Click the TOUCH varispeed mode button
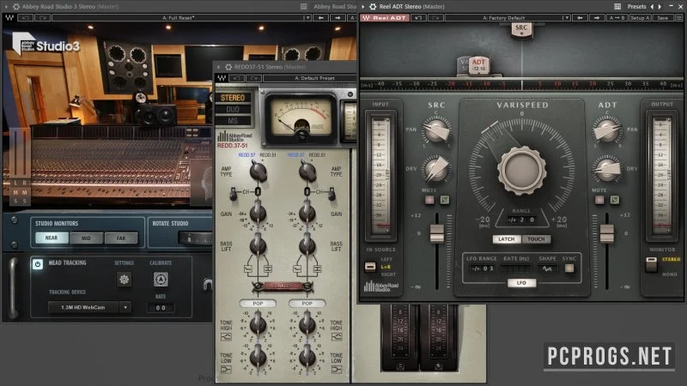 pyautogui.click(x=536, y=239)
